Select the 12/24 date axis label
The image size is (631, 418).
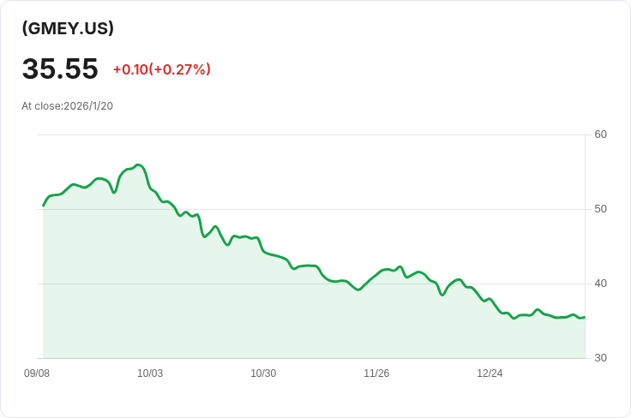pyautogui.click(x=490, y=373)
